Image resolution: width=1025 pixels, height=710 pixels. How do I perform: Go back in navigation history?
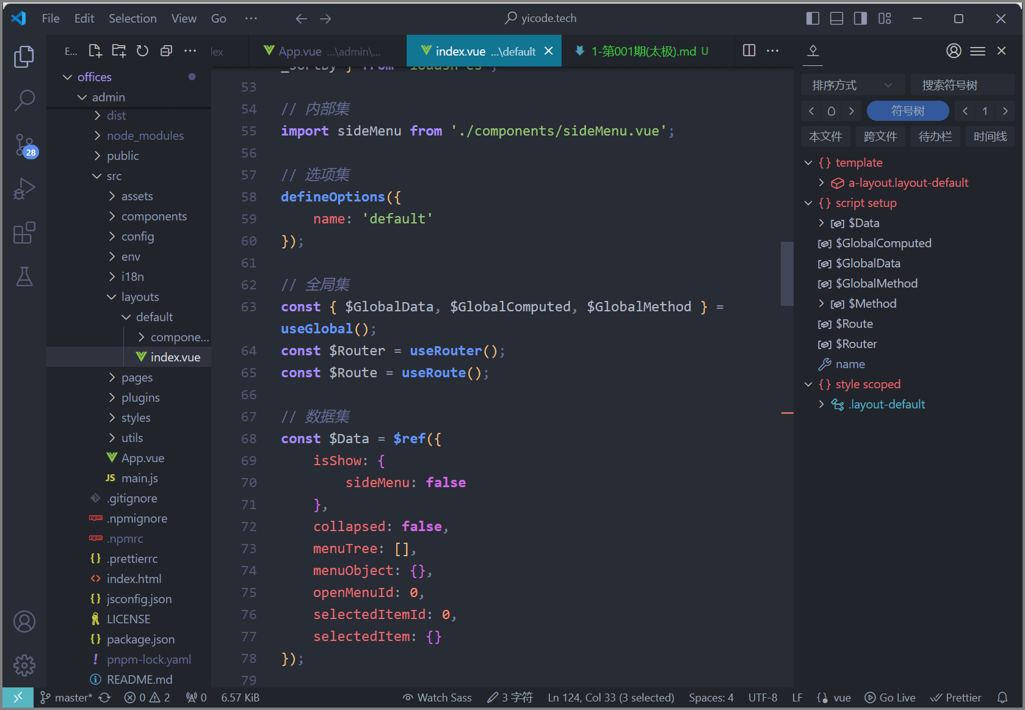(x=301, y=18)
